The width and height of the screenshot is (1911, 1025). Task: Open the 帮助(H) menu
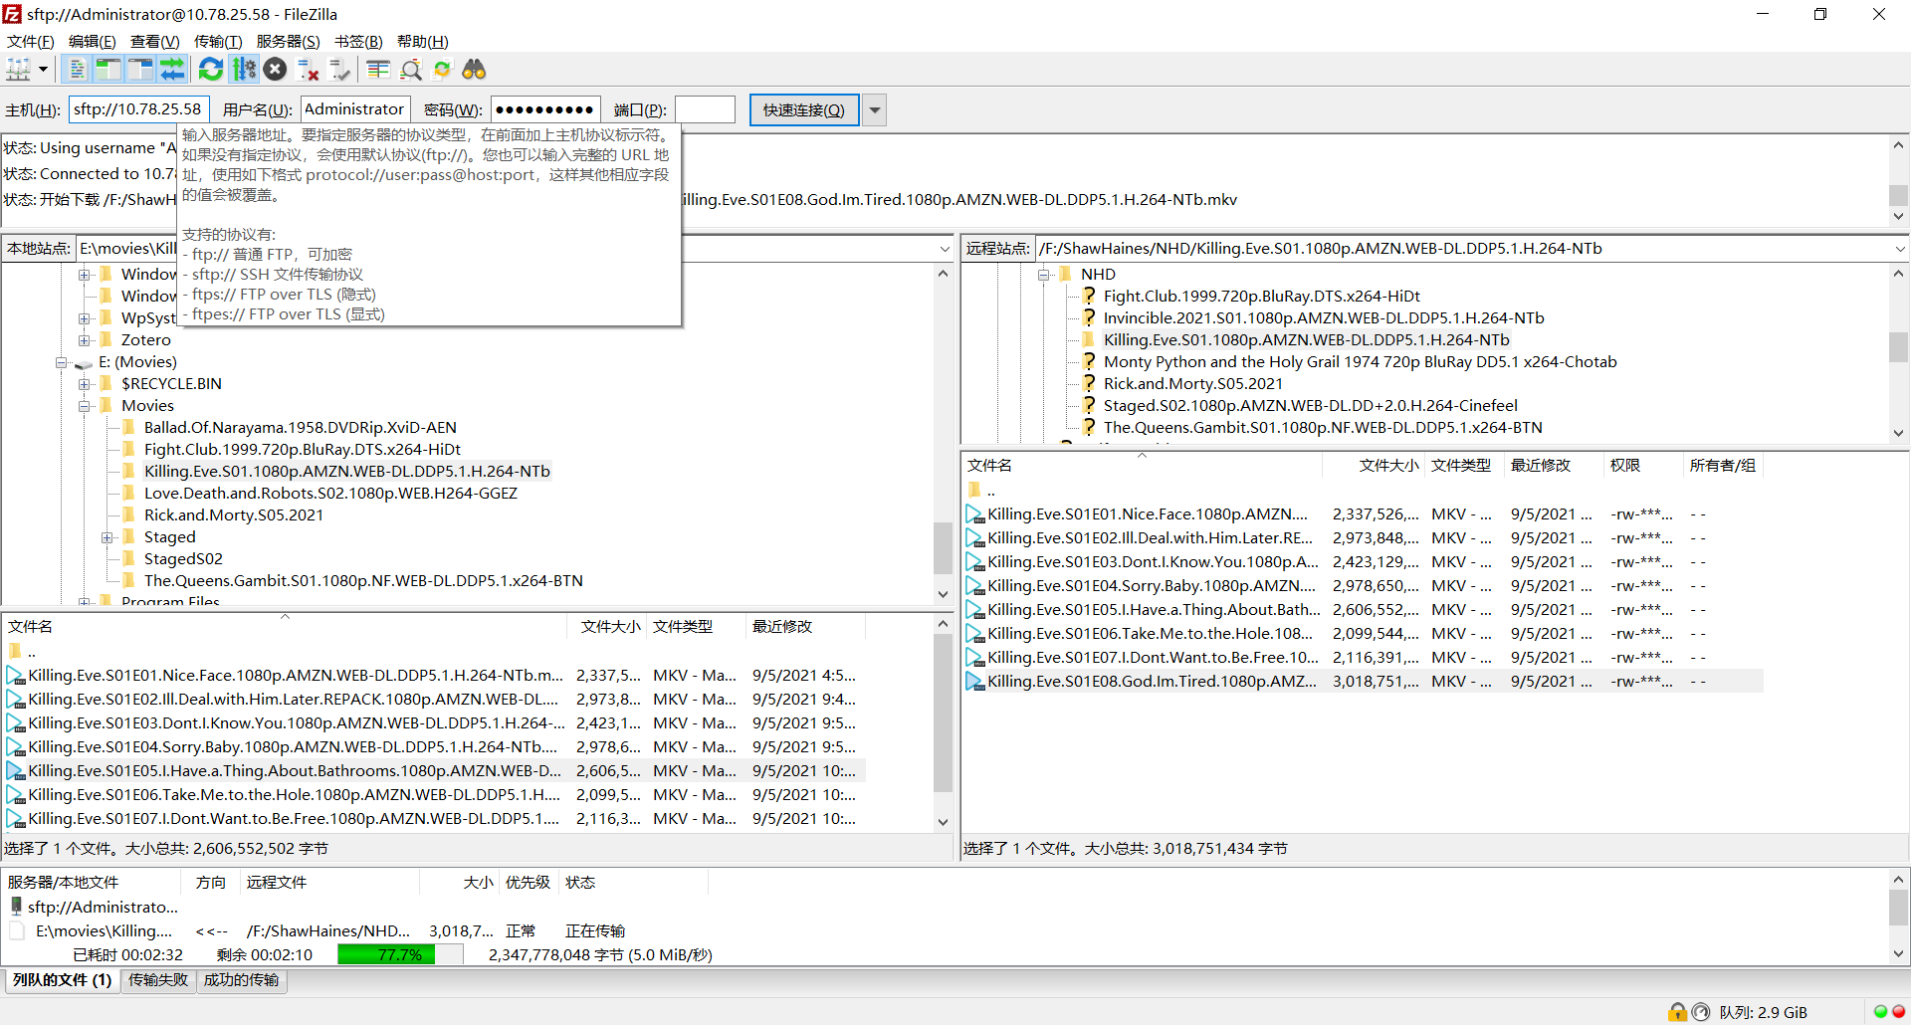[x=422, y=41]
